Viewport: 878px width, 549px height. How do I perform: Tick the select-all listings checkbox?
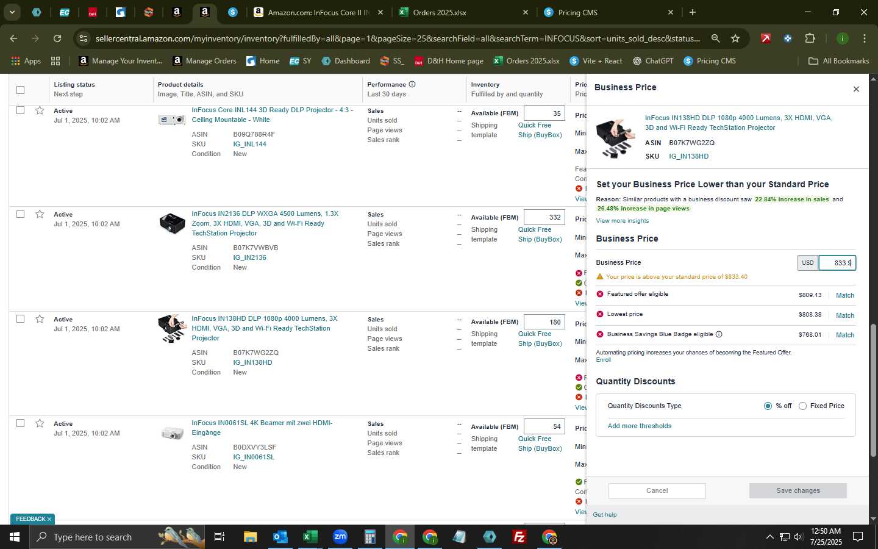(20, 90)
